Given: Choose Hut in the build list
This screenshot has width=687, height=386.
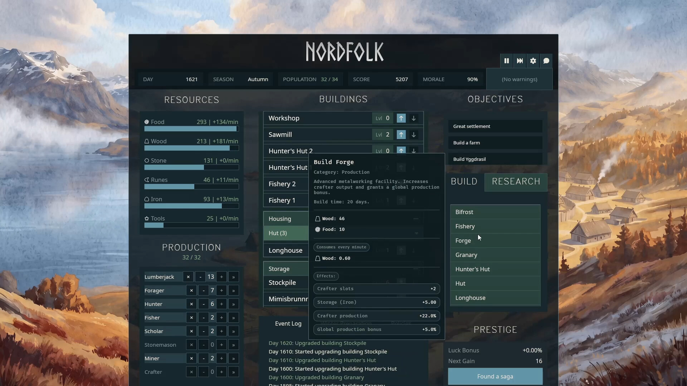Looking at the screenshot, I should pyautogui.click(x=495, y=283).
